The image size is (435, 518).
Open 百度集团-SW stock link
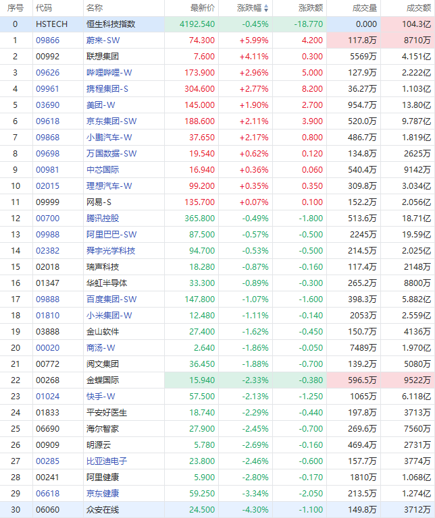click(111, 299)
